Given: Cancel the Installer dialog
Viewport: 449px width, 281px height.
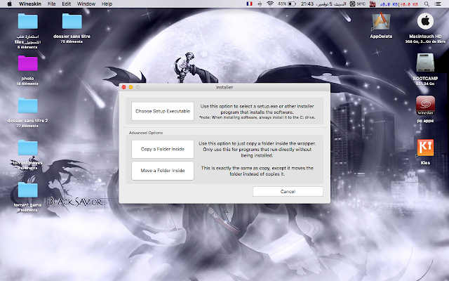Looking at the screenshot, I should click(288, 192).
